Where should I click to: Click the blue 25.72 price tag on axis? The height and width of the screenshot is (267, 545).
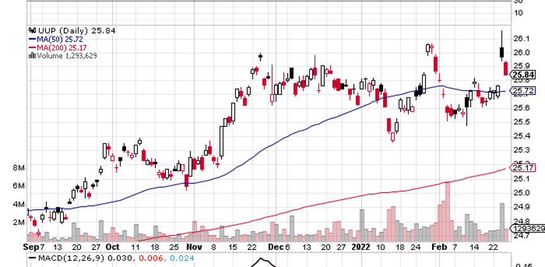[522, 91]
